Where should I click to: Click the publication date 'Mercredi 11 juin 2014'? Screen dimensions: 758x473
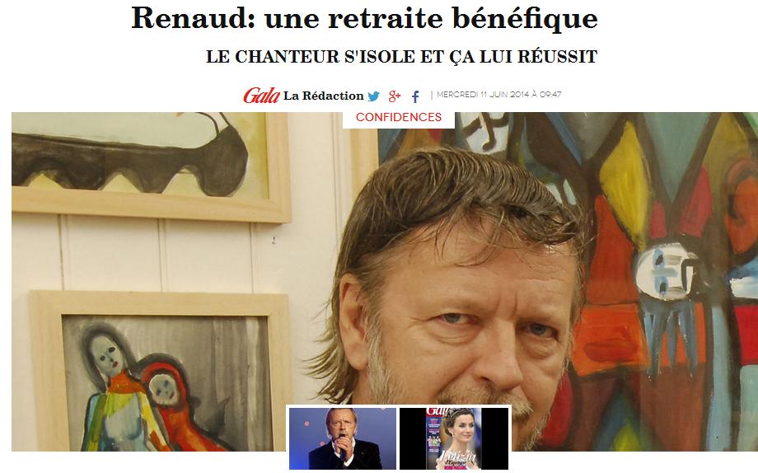click(x=483, y=94)
